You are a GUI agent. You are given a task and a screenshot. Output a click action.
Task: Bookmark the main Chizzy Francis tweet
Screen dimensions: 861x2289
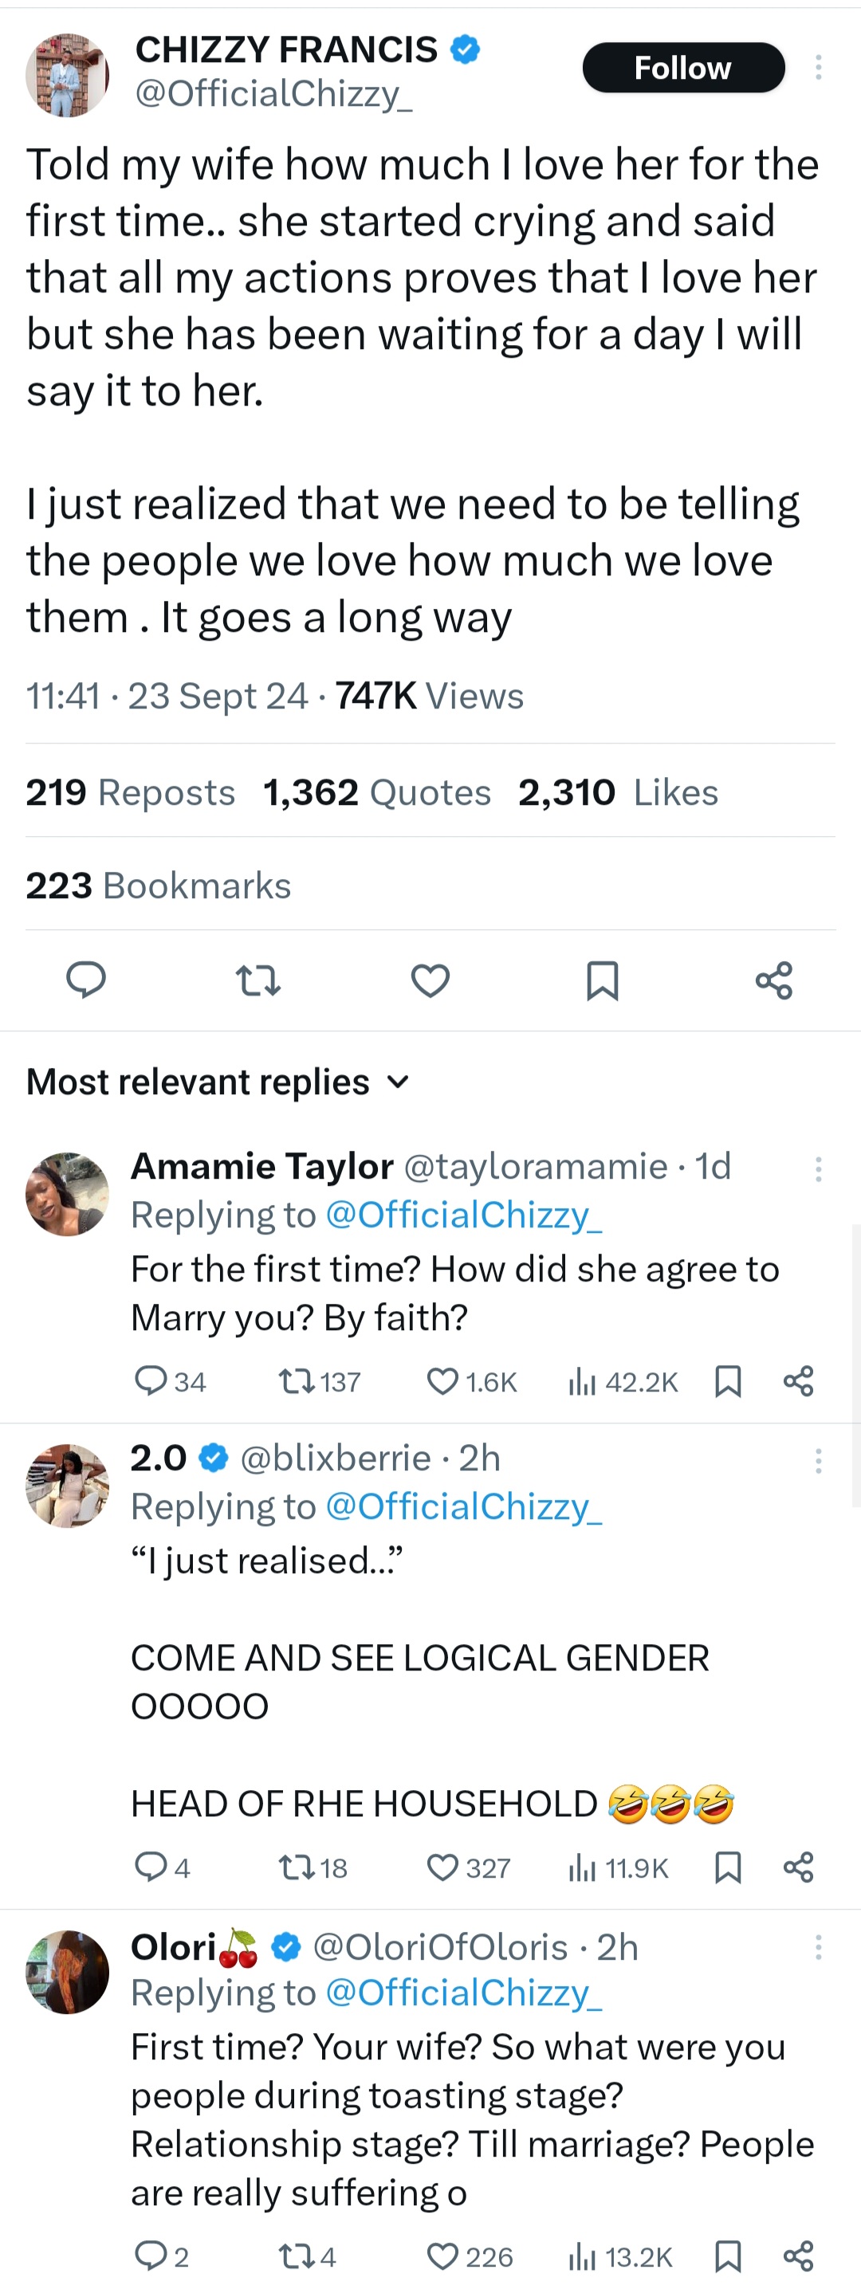[x=603, y=980]
